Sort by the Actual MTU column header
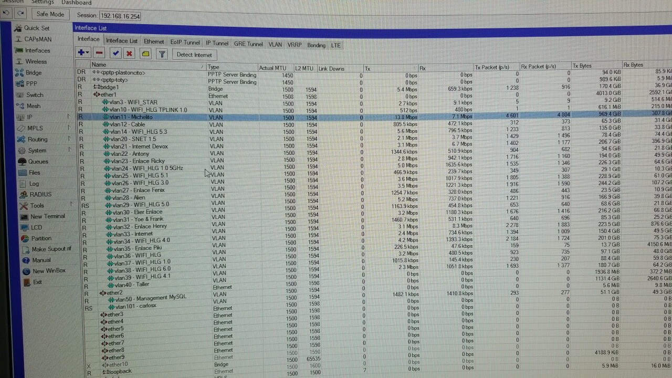Image resolution: width=672 pixels, height=378 pixels. tap(275, 68)
